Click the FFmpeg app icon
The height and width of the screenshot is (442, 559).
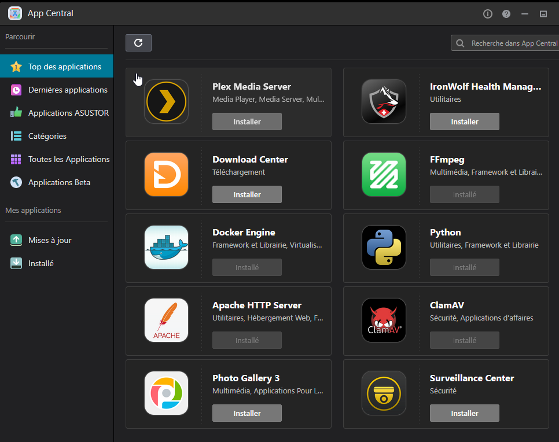[384, 174]
